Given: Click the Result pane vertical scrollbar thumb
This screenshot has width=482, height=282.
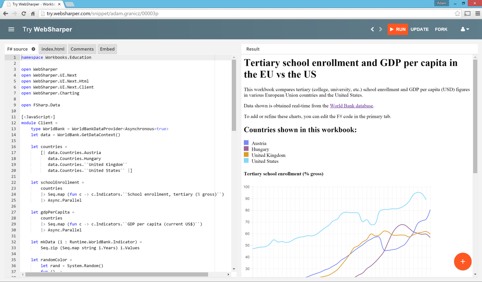Looking at the screenshot, I should [x=476, y=116].
